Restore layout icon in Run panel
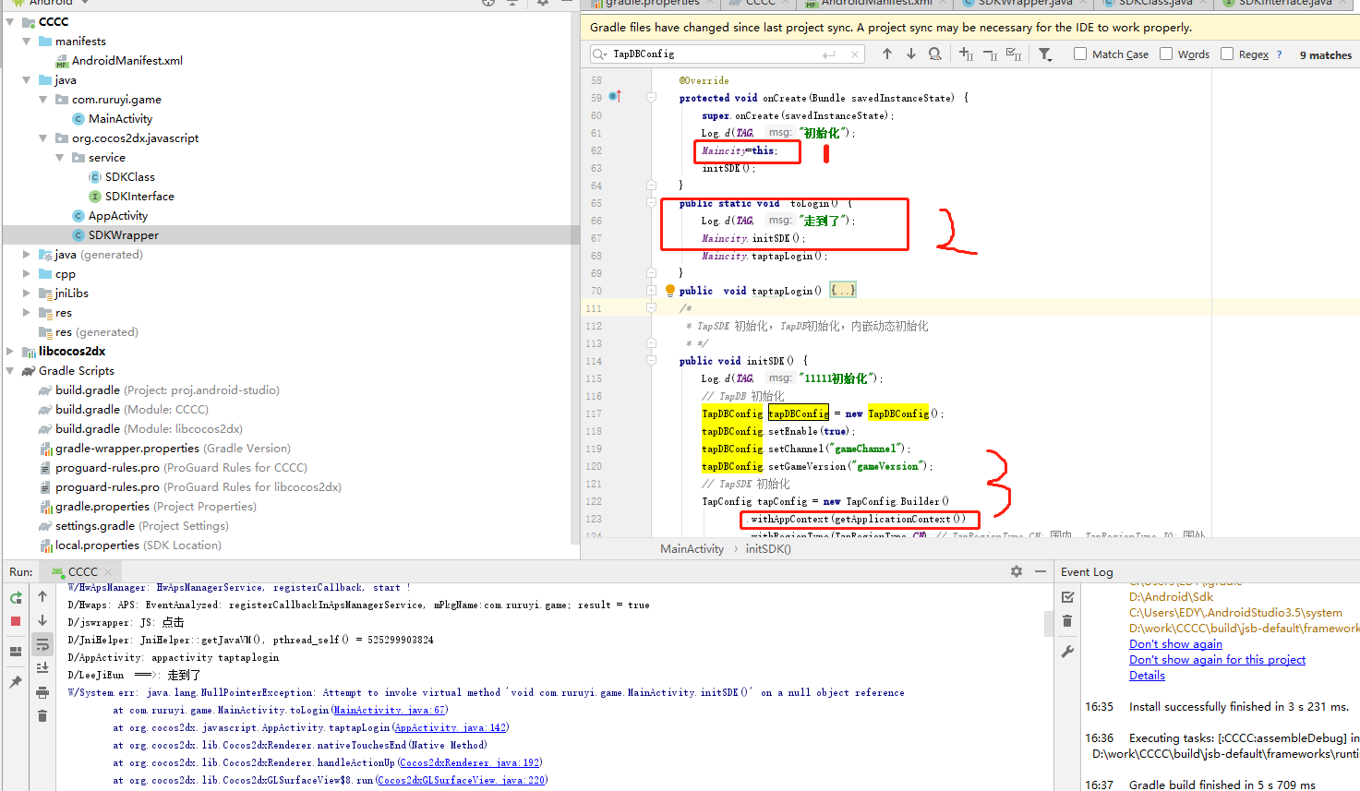This screenshot has width=1360, height=791. pyautogui.click(x=16, y=652)
